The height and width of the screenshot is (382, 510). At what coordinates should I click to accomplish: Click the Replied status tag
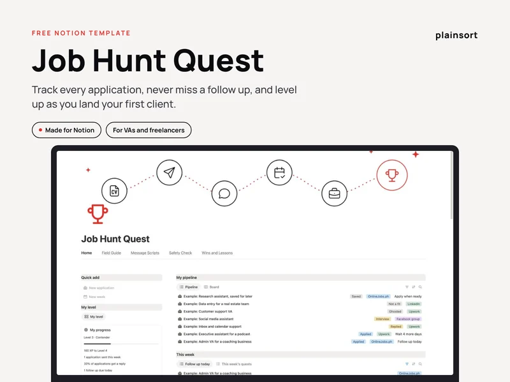pos(396,327)
